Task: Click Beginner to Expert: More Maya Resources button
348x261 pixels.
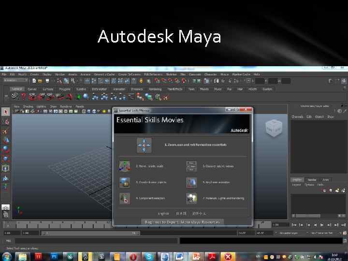Action: click(182, 222)
